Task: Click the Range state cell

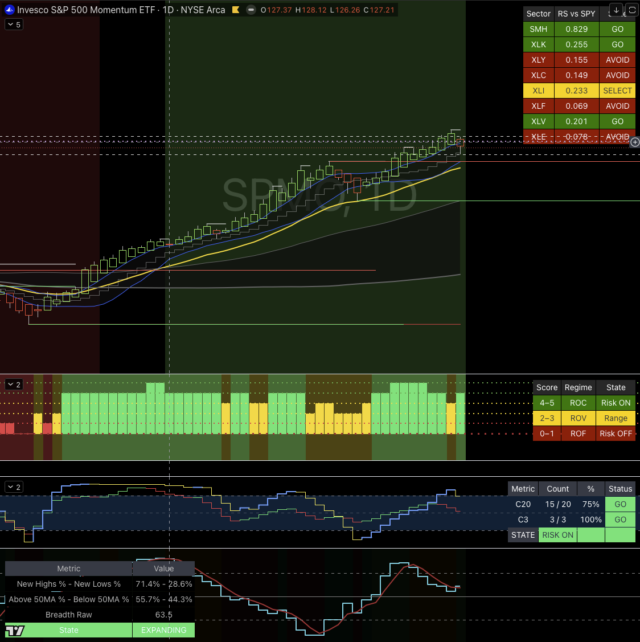Action: point(616,418)
